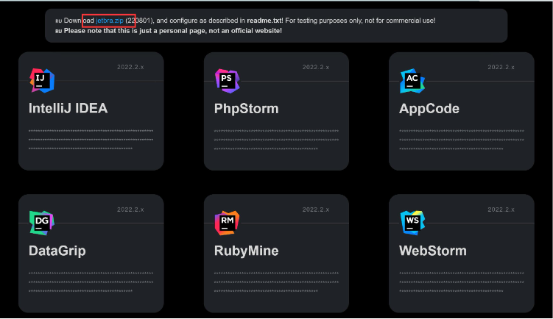Viewport: 553px width, 319px height.
Task: Copy the masked license key in PhpStorm card
Action: pos(276,140)
